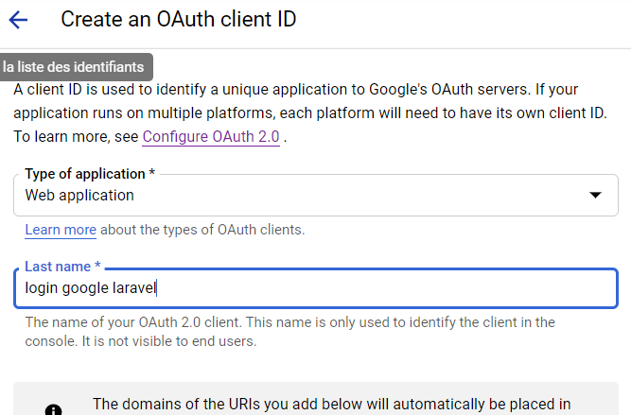Click the 'The domains of the URIs' notice text
This screenshot has height=415, width=631.
click(x=332, y=404)
